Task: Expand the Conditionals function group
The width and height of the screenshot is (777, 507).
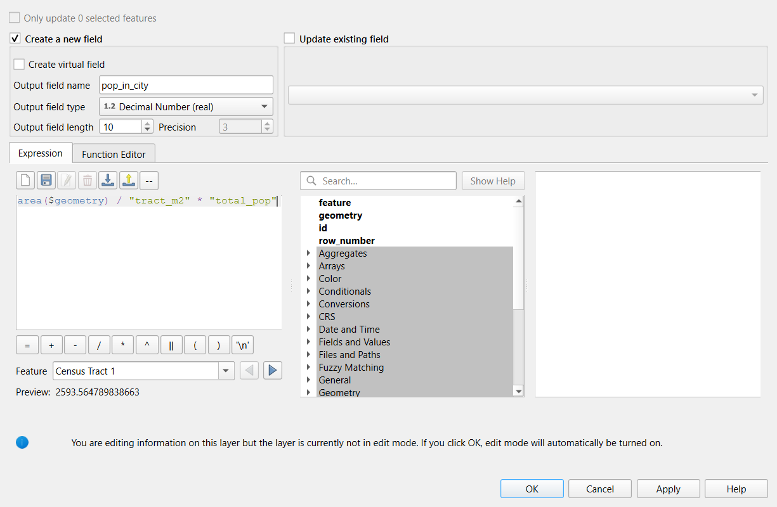Action: [x=308, y=292]
